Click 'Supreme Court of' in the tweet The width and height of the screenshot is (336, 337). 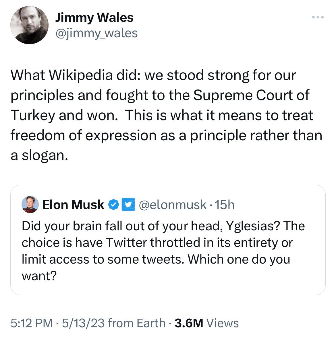point(251,95)
